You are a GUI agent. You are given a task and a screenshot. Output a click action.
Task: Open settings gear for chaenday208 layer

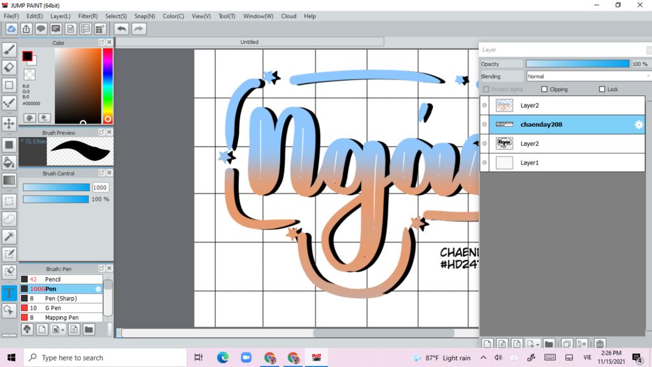click(639, 124)
